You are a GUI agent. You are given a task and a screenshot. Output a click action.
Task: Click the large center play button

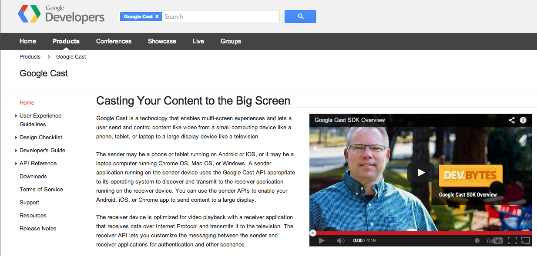point(421,173)
